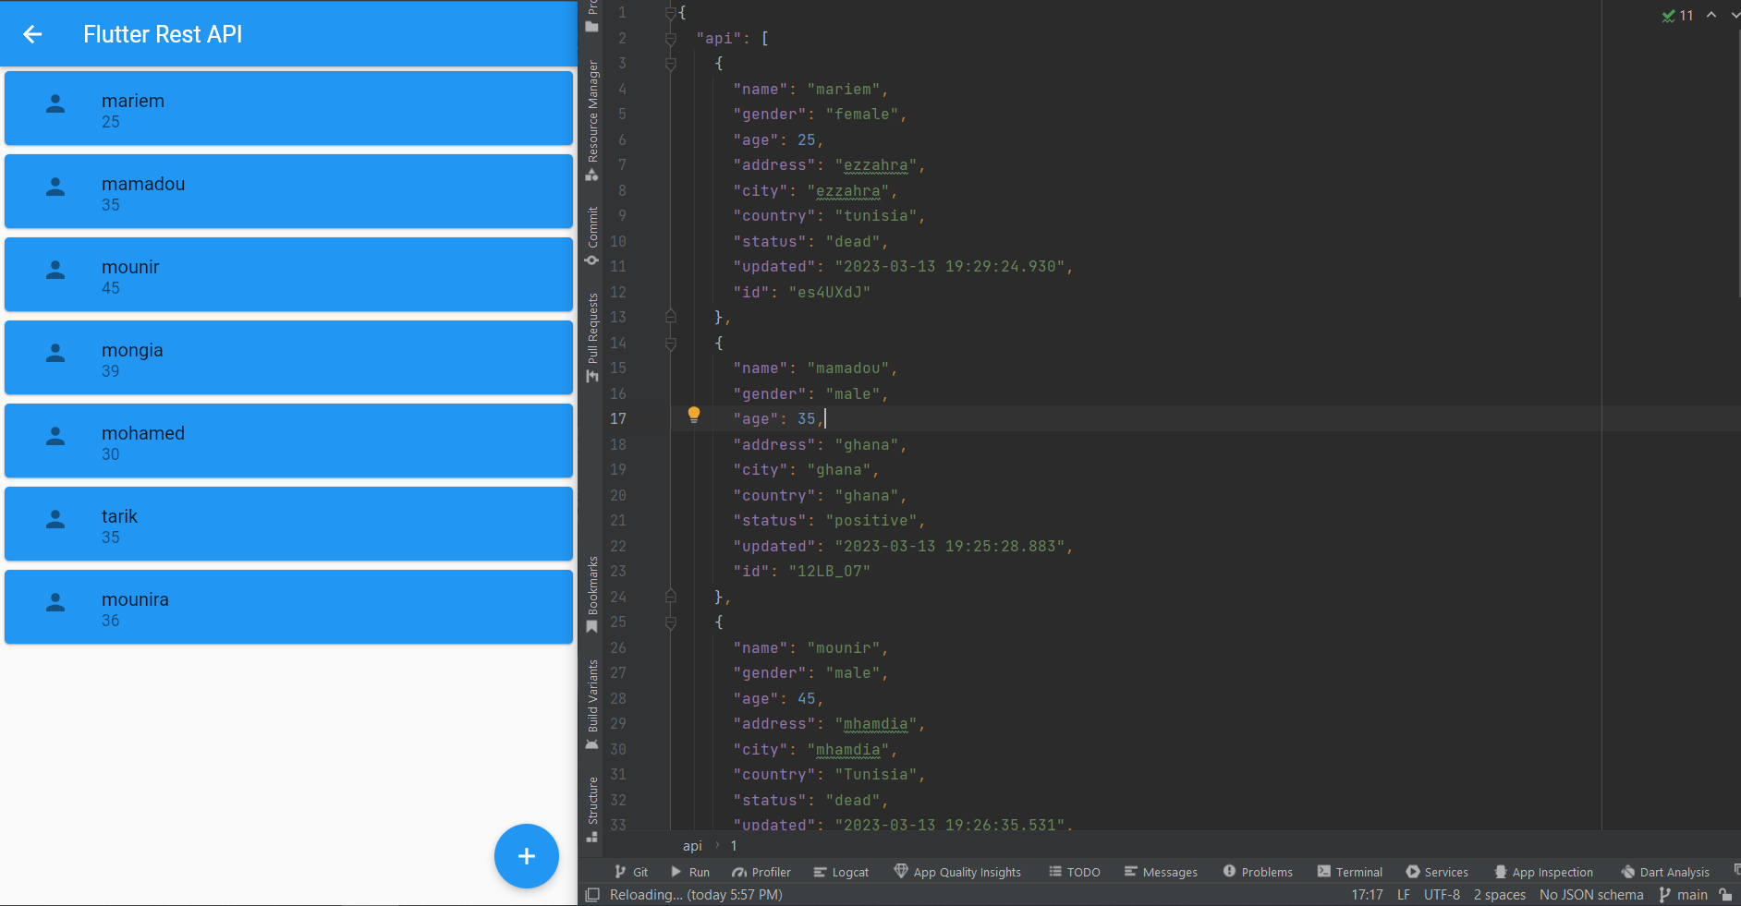Open the Bookmarks side panel
The image size is (1741, 906).
tap(592, 594)
